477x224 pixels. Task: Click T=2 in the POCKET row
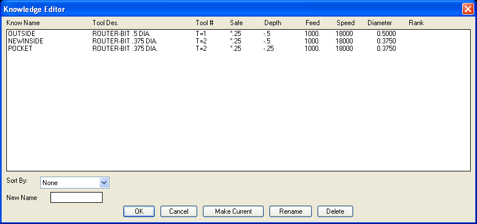pos(201,49)
